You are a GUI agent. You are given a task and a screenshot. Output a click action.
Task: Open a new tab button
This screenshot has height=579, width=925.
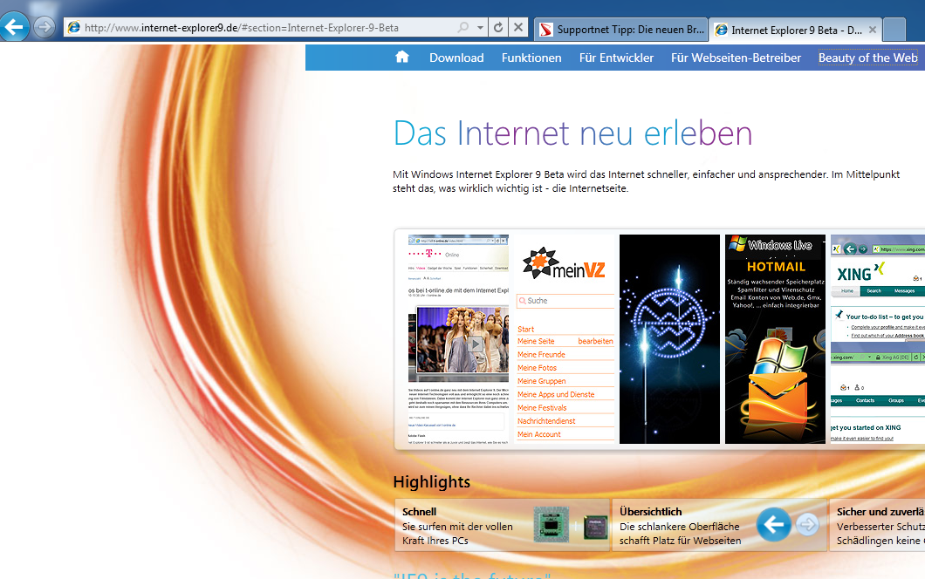[894, 30]
